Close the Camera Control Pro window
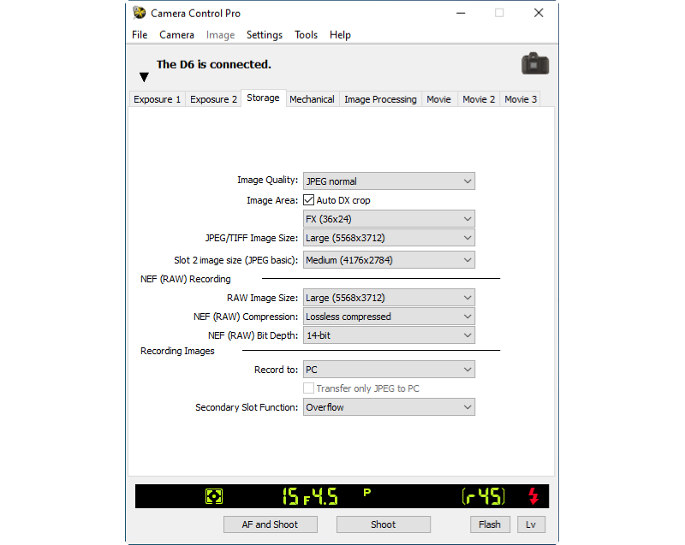 [x=539, y=13]
